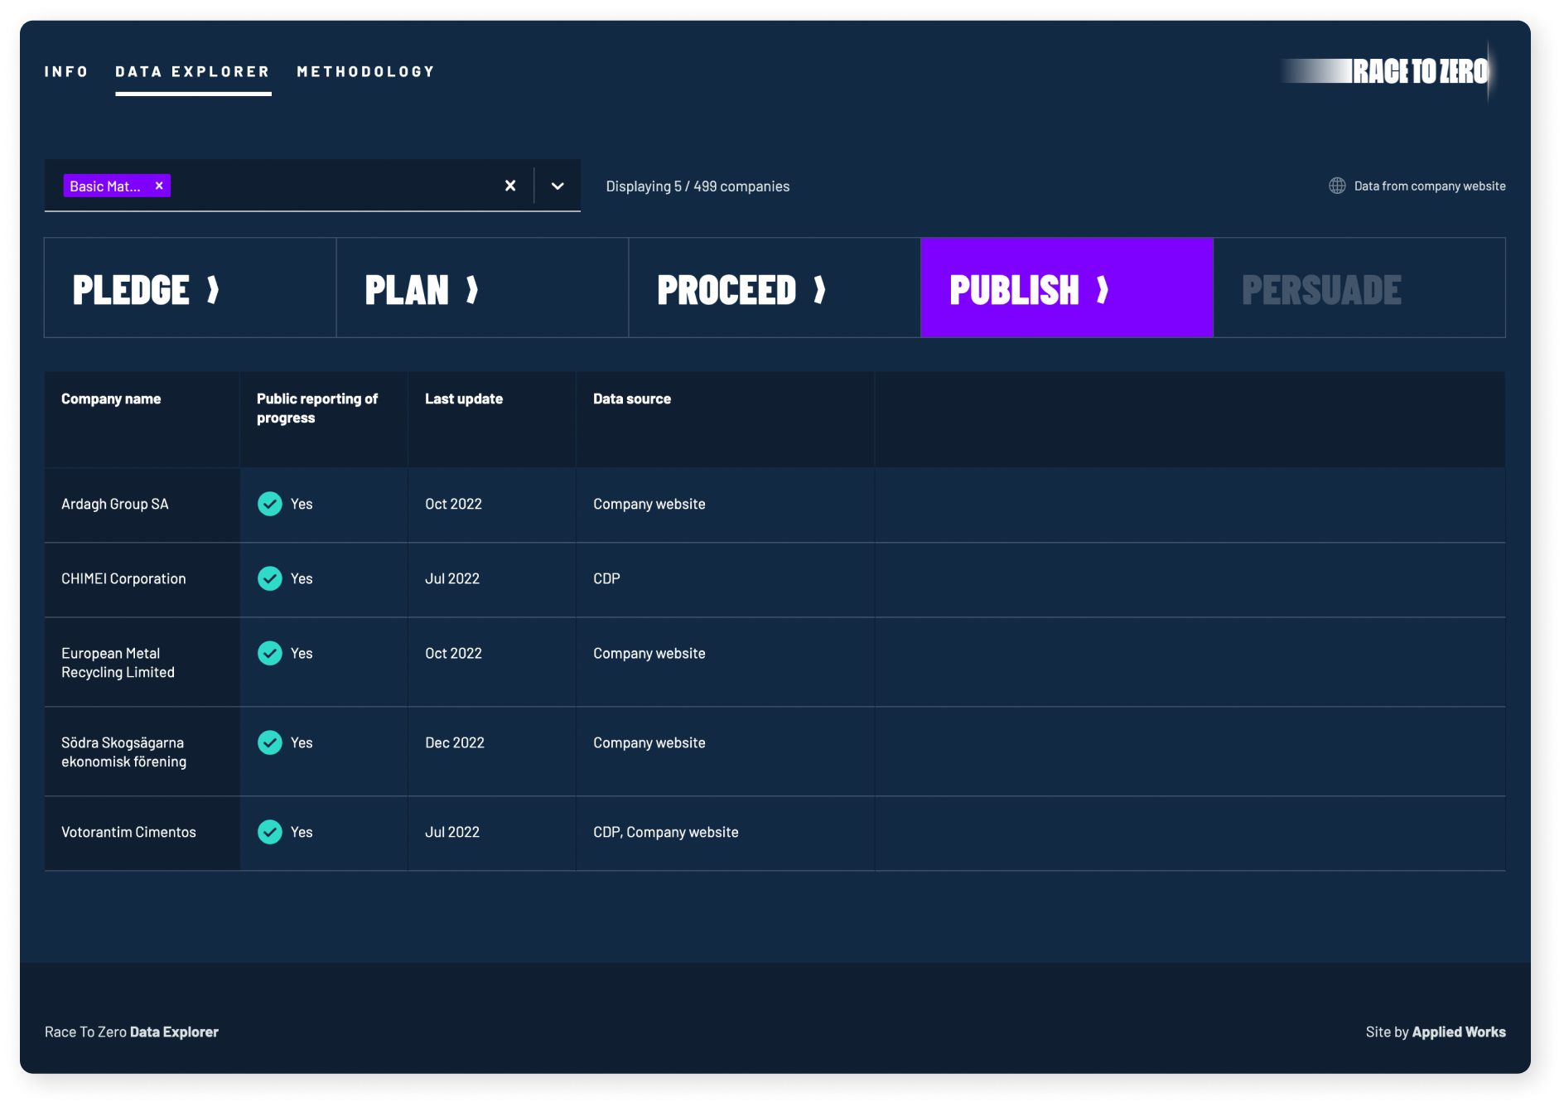Open the METHODOLOGY tab
This screenshot has height=1107, width=1564.
[x=366, y=71]
